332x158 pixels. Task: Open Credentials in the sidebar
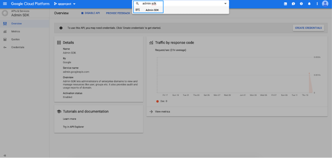point(25,47)
